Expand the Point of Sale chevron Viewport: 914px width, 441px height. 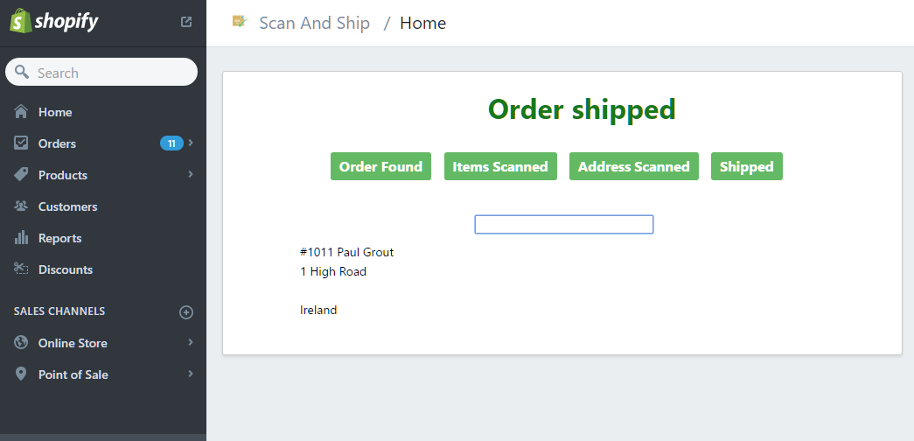pyautogui.click(x=191, y=374)
